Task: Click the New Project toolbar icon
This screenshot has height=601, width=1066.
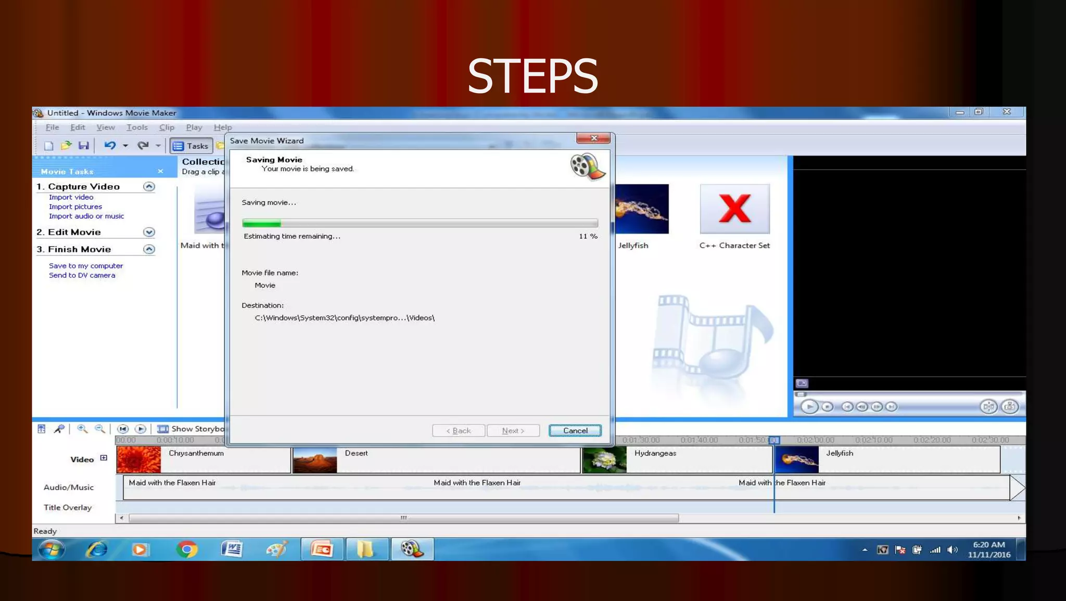Action: [x=48, y=146]
